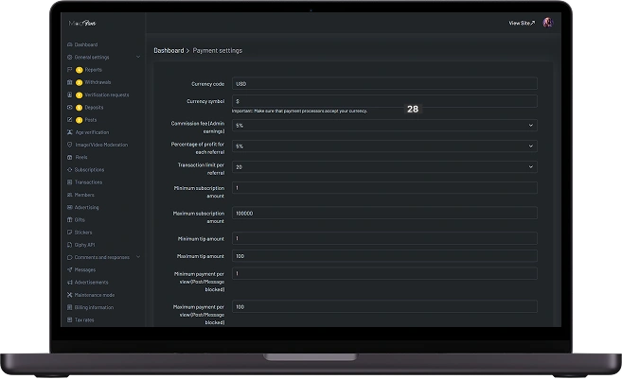This screenshot has width=622, height=379.
Task: Click the Members people icon
Action: click(70, 195)
